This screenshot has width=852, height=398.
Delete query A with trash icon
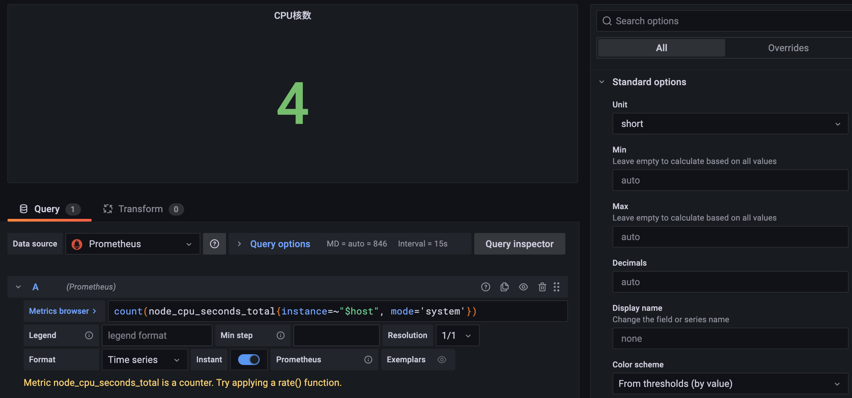(x=542, y=287)
